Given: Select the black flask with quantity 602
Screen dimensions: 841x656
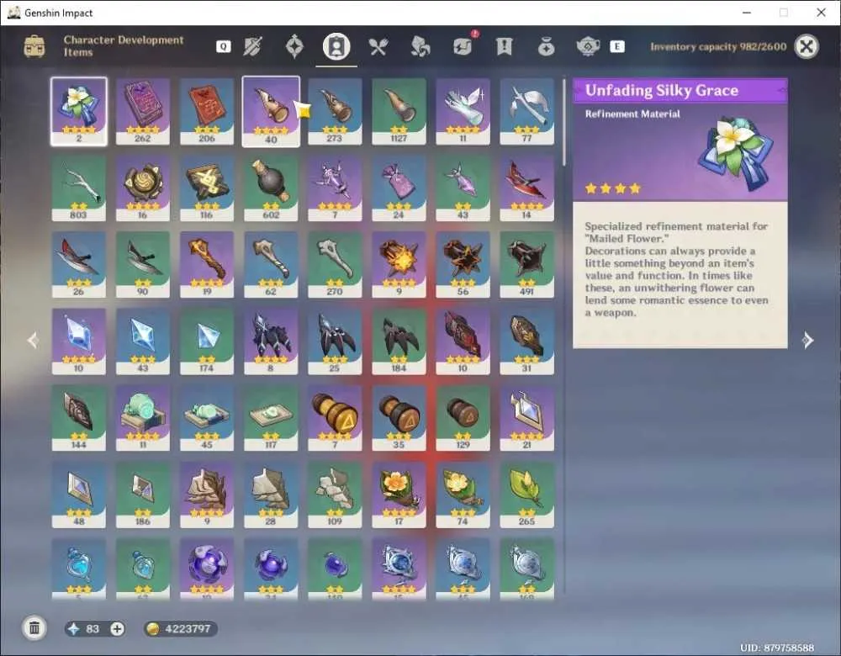Looking at the screenshot, I should [x=271, y=188].
